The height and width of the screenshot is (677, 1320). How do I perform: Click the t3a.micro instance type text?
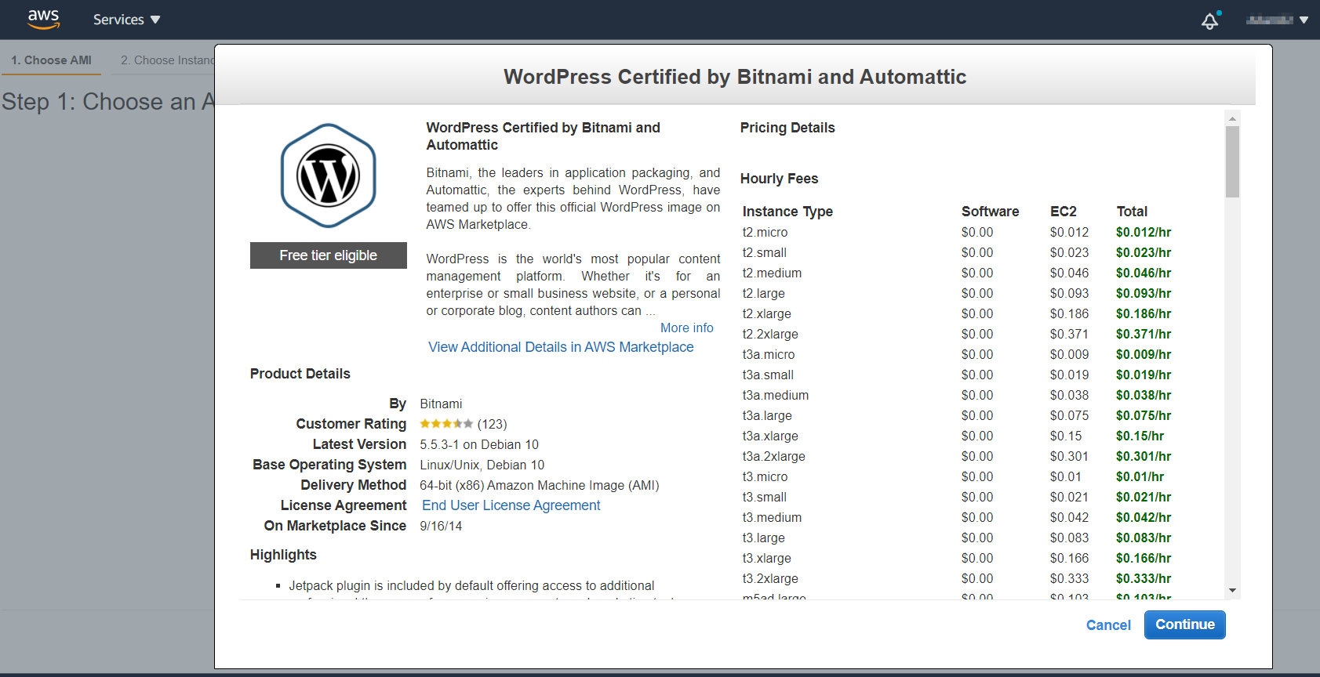pos(769,354)
